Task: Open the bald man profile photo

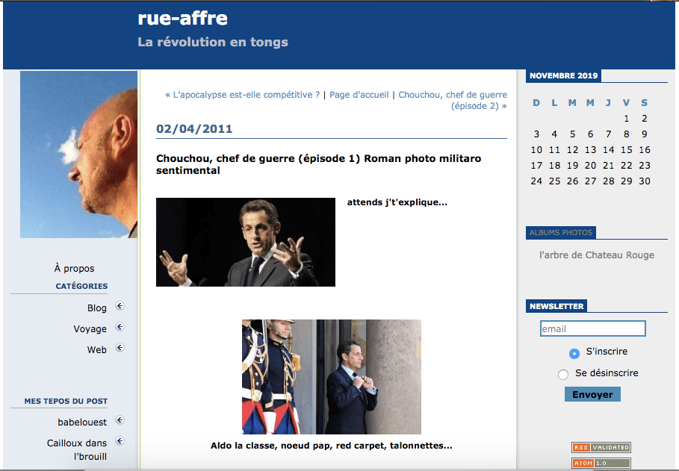Action: click(x=79, y=155)
